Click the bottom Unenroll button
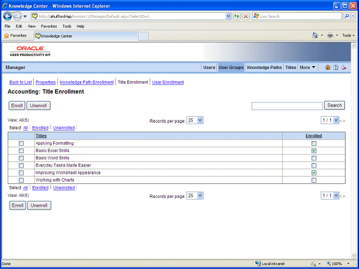The width and height of the screenshot is (359, 269). tap(39, 206)
